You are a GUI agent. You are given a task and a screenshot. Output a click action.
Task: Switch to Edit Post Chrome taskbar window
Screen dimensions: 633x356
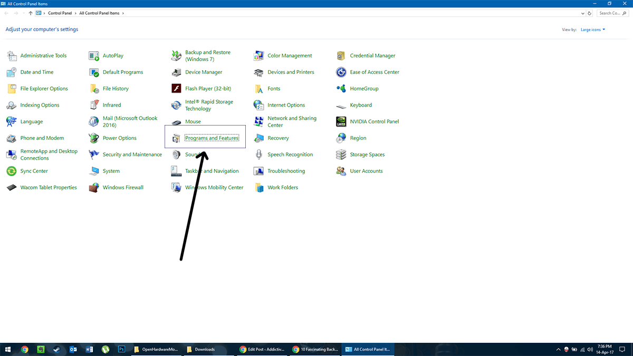coord(262,349)
